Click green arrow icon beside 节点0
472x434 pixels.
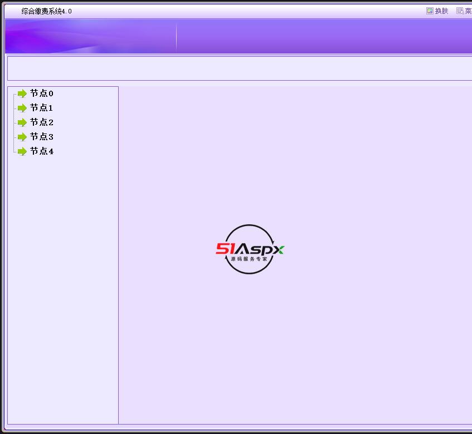pyautogui.click(x=22, y=93)
